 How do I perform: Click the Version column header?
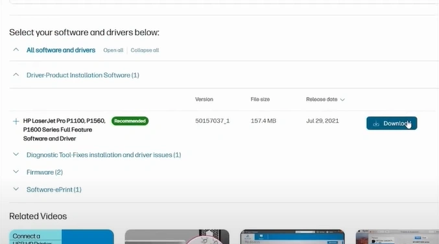(204, 99)
